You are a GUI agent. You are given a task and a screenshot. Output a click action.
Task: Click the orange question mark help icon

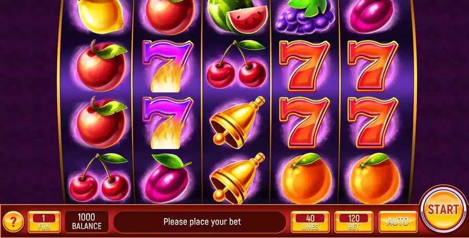tap(13, 222)
